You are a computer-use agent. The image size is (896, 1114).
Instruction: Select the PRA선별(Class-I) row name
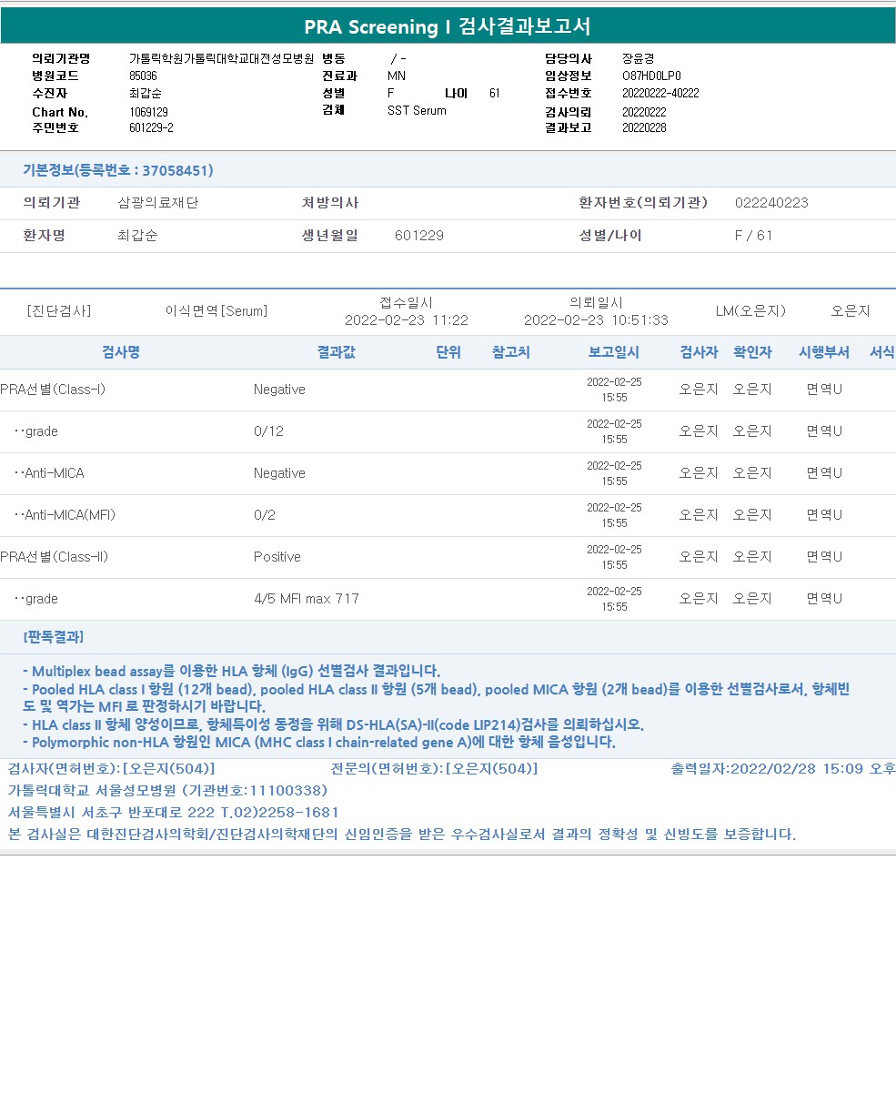[x=53, y=390]
